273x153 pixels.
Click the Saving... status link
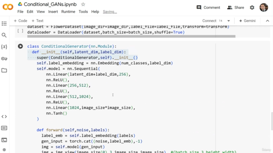click(110, 11)
